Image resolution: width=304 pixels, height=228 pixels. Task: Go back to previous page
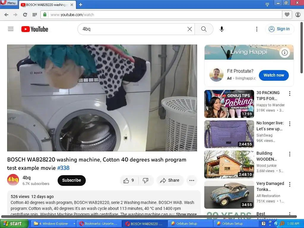coord(6,15)
